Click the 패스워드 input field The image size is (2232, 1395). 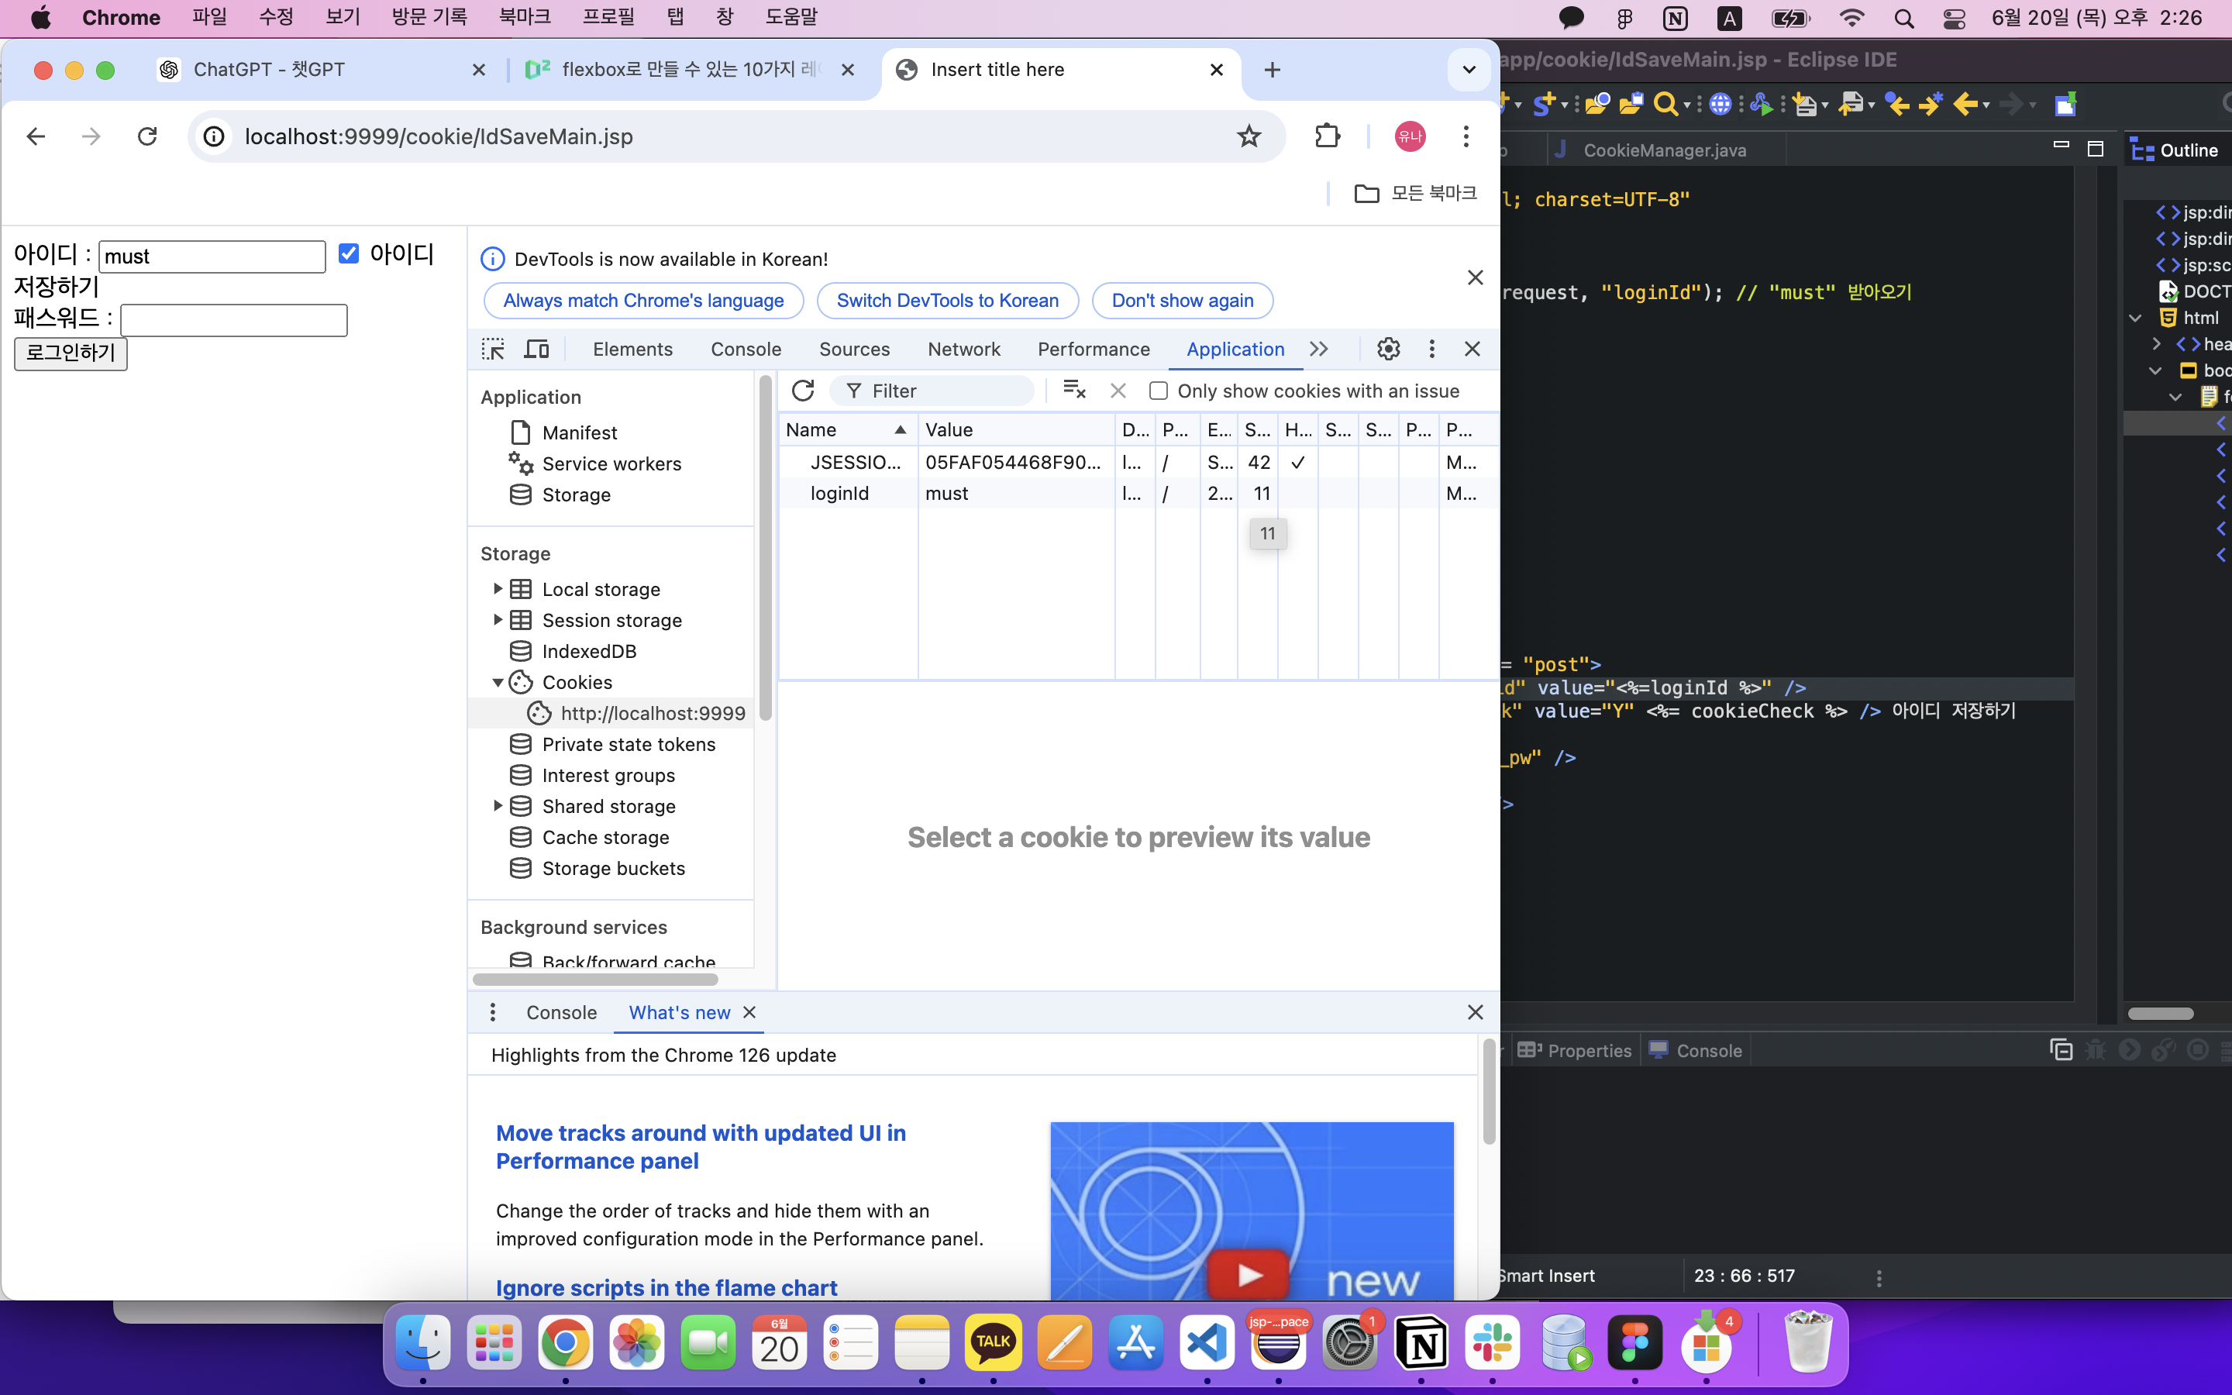(x=234, y=320)
